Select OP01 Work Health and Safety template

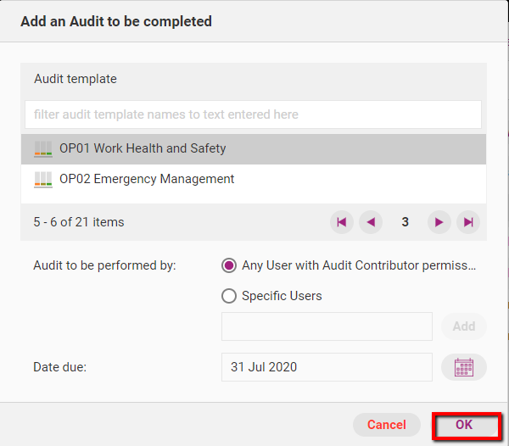[143, 148]
